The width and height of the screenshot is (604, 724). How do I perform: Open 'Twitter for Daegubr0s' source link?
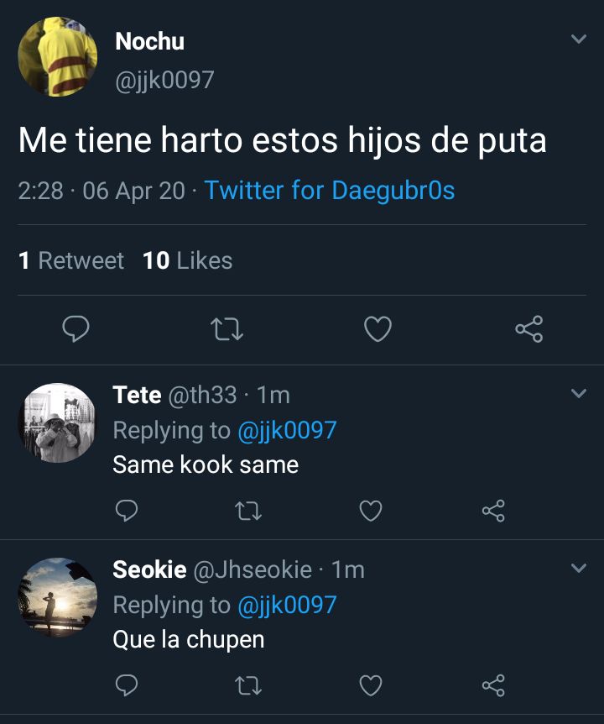coord(329,190)
